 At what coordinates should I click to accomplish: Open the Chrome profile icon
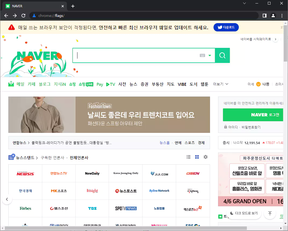[273, 16]
